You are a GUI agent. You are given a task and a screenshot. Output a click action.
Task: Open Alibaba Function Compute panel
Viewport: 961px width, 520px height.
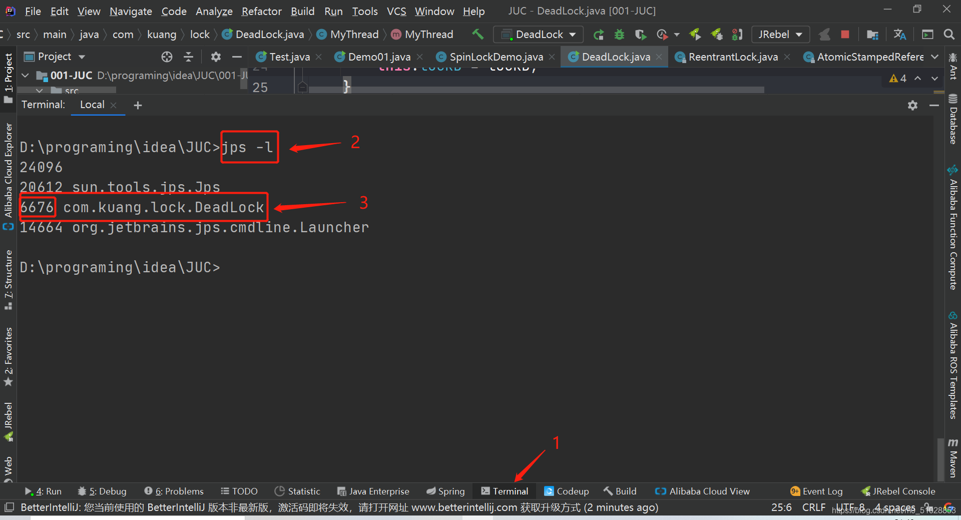click(x=953, y=228)
